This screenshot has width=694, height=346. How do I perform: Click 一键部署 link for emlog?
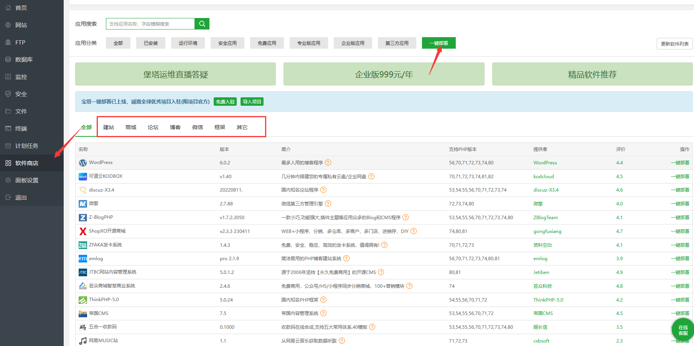tap(680, 258)
